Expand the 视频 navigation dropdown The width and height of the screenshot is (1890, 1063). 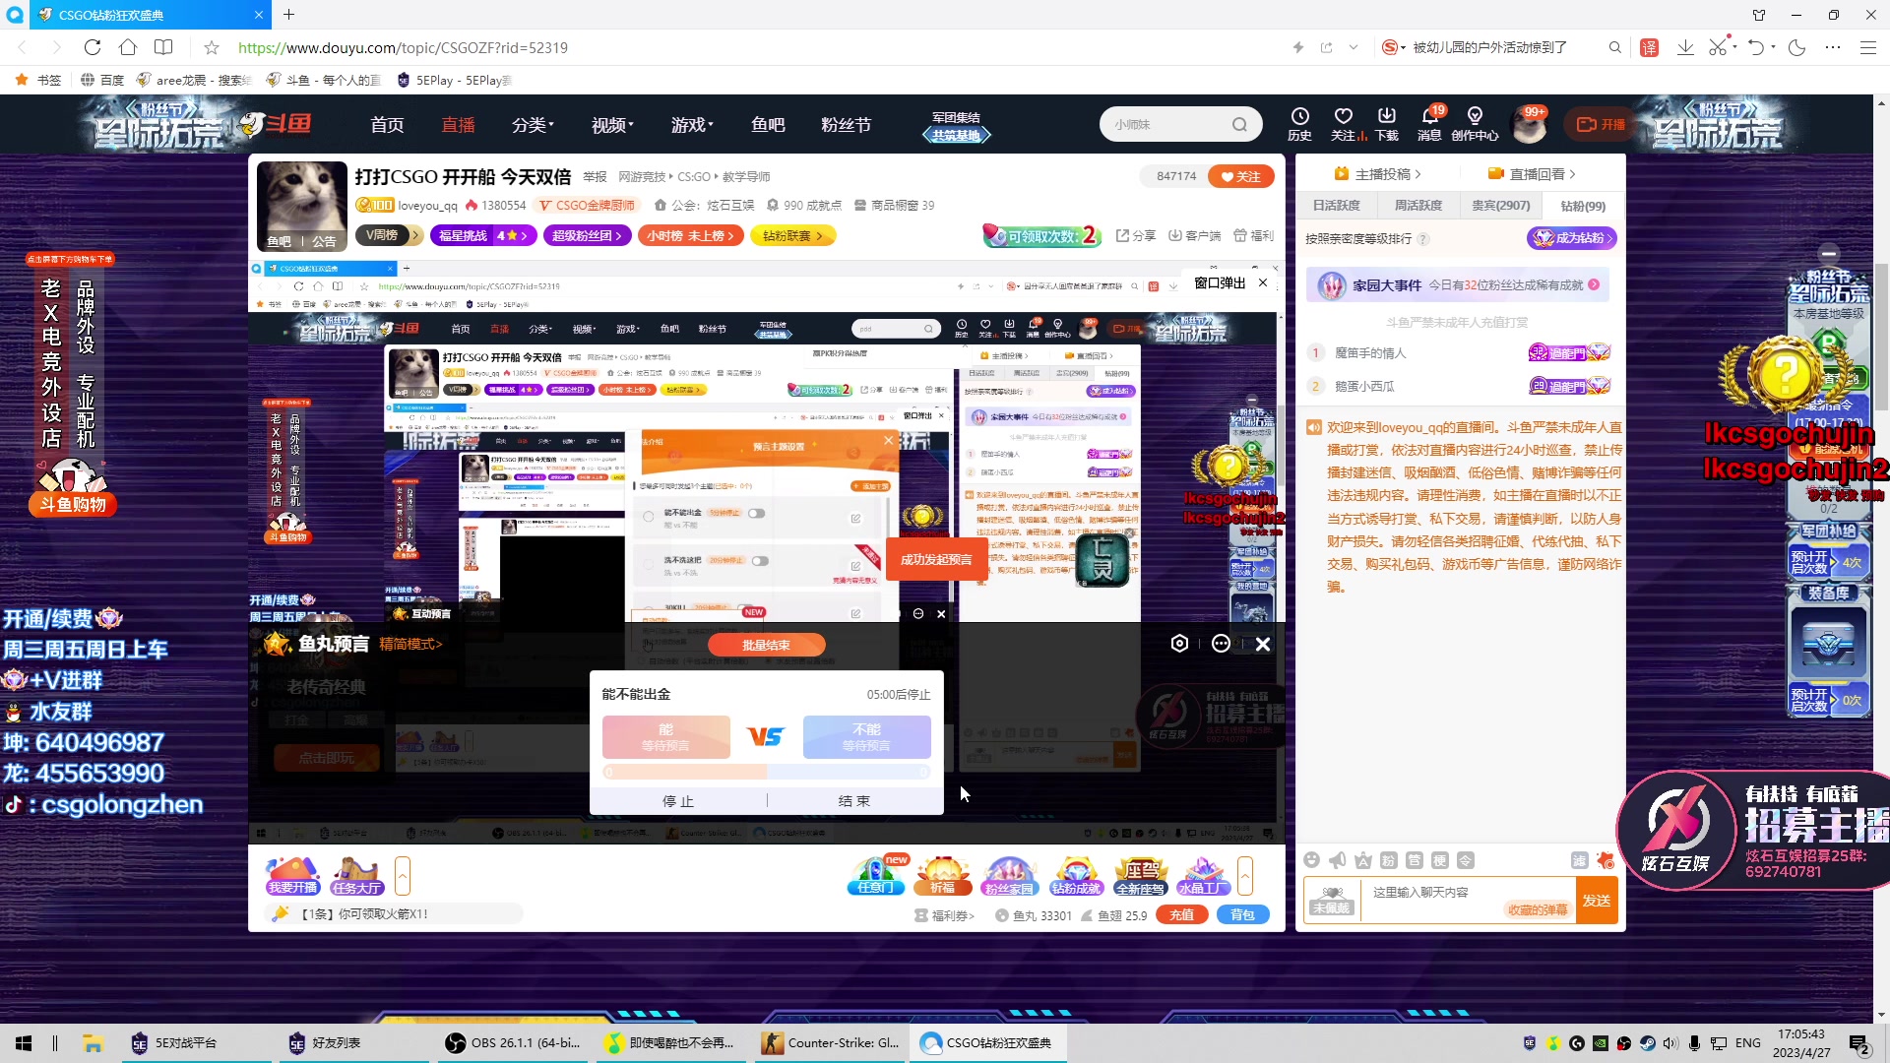(x=612, y=125)
